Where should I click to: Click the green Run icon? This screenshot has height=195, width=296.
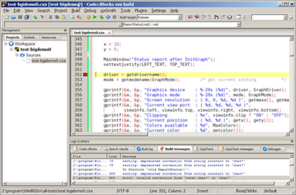click(x=95, y=17)
